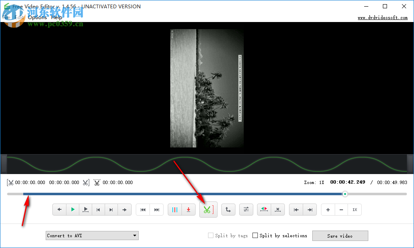The height and width of the screenshot is (248, 414).
Task: Open the scene detection bars icon
Action: tap(175, 209)
